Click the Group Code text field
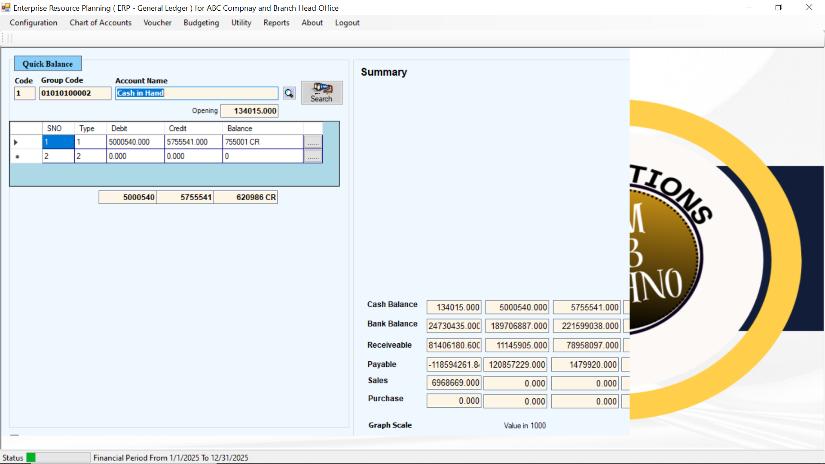Screen dimensions: 825x464 tap(75, 93)
